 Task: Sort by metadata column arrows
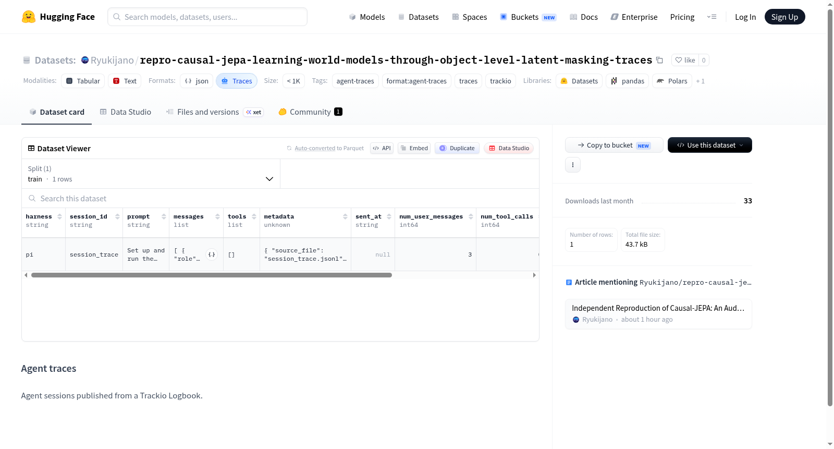click(x=345, y=216)
